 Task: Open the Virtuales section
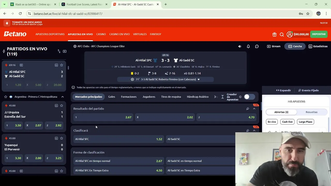click(x=140, y=34)
